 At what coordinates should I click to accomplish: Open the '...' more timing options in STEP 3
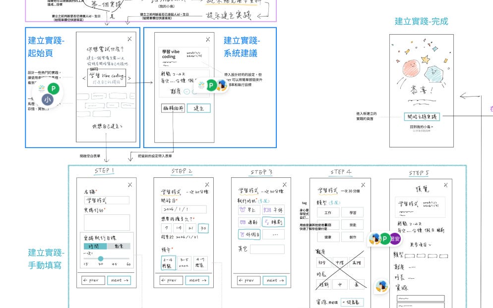(x=274, y=235)
